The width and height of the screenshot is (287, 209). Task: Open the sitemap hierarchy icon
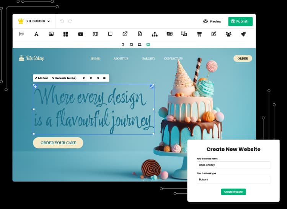coord(155,34)
